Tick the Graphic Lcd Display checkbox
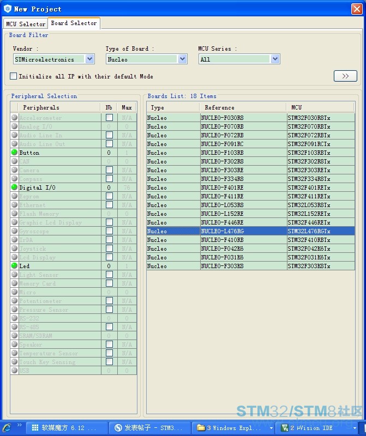 (x=110, y=222)
